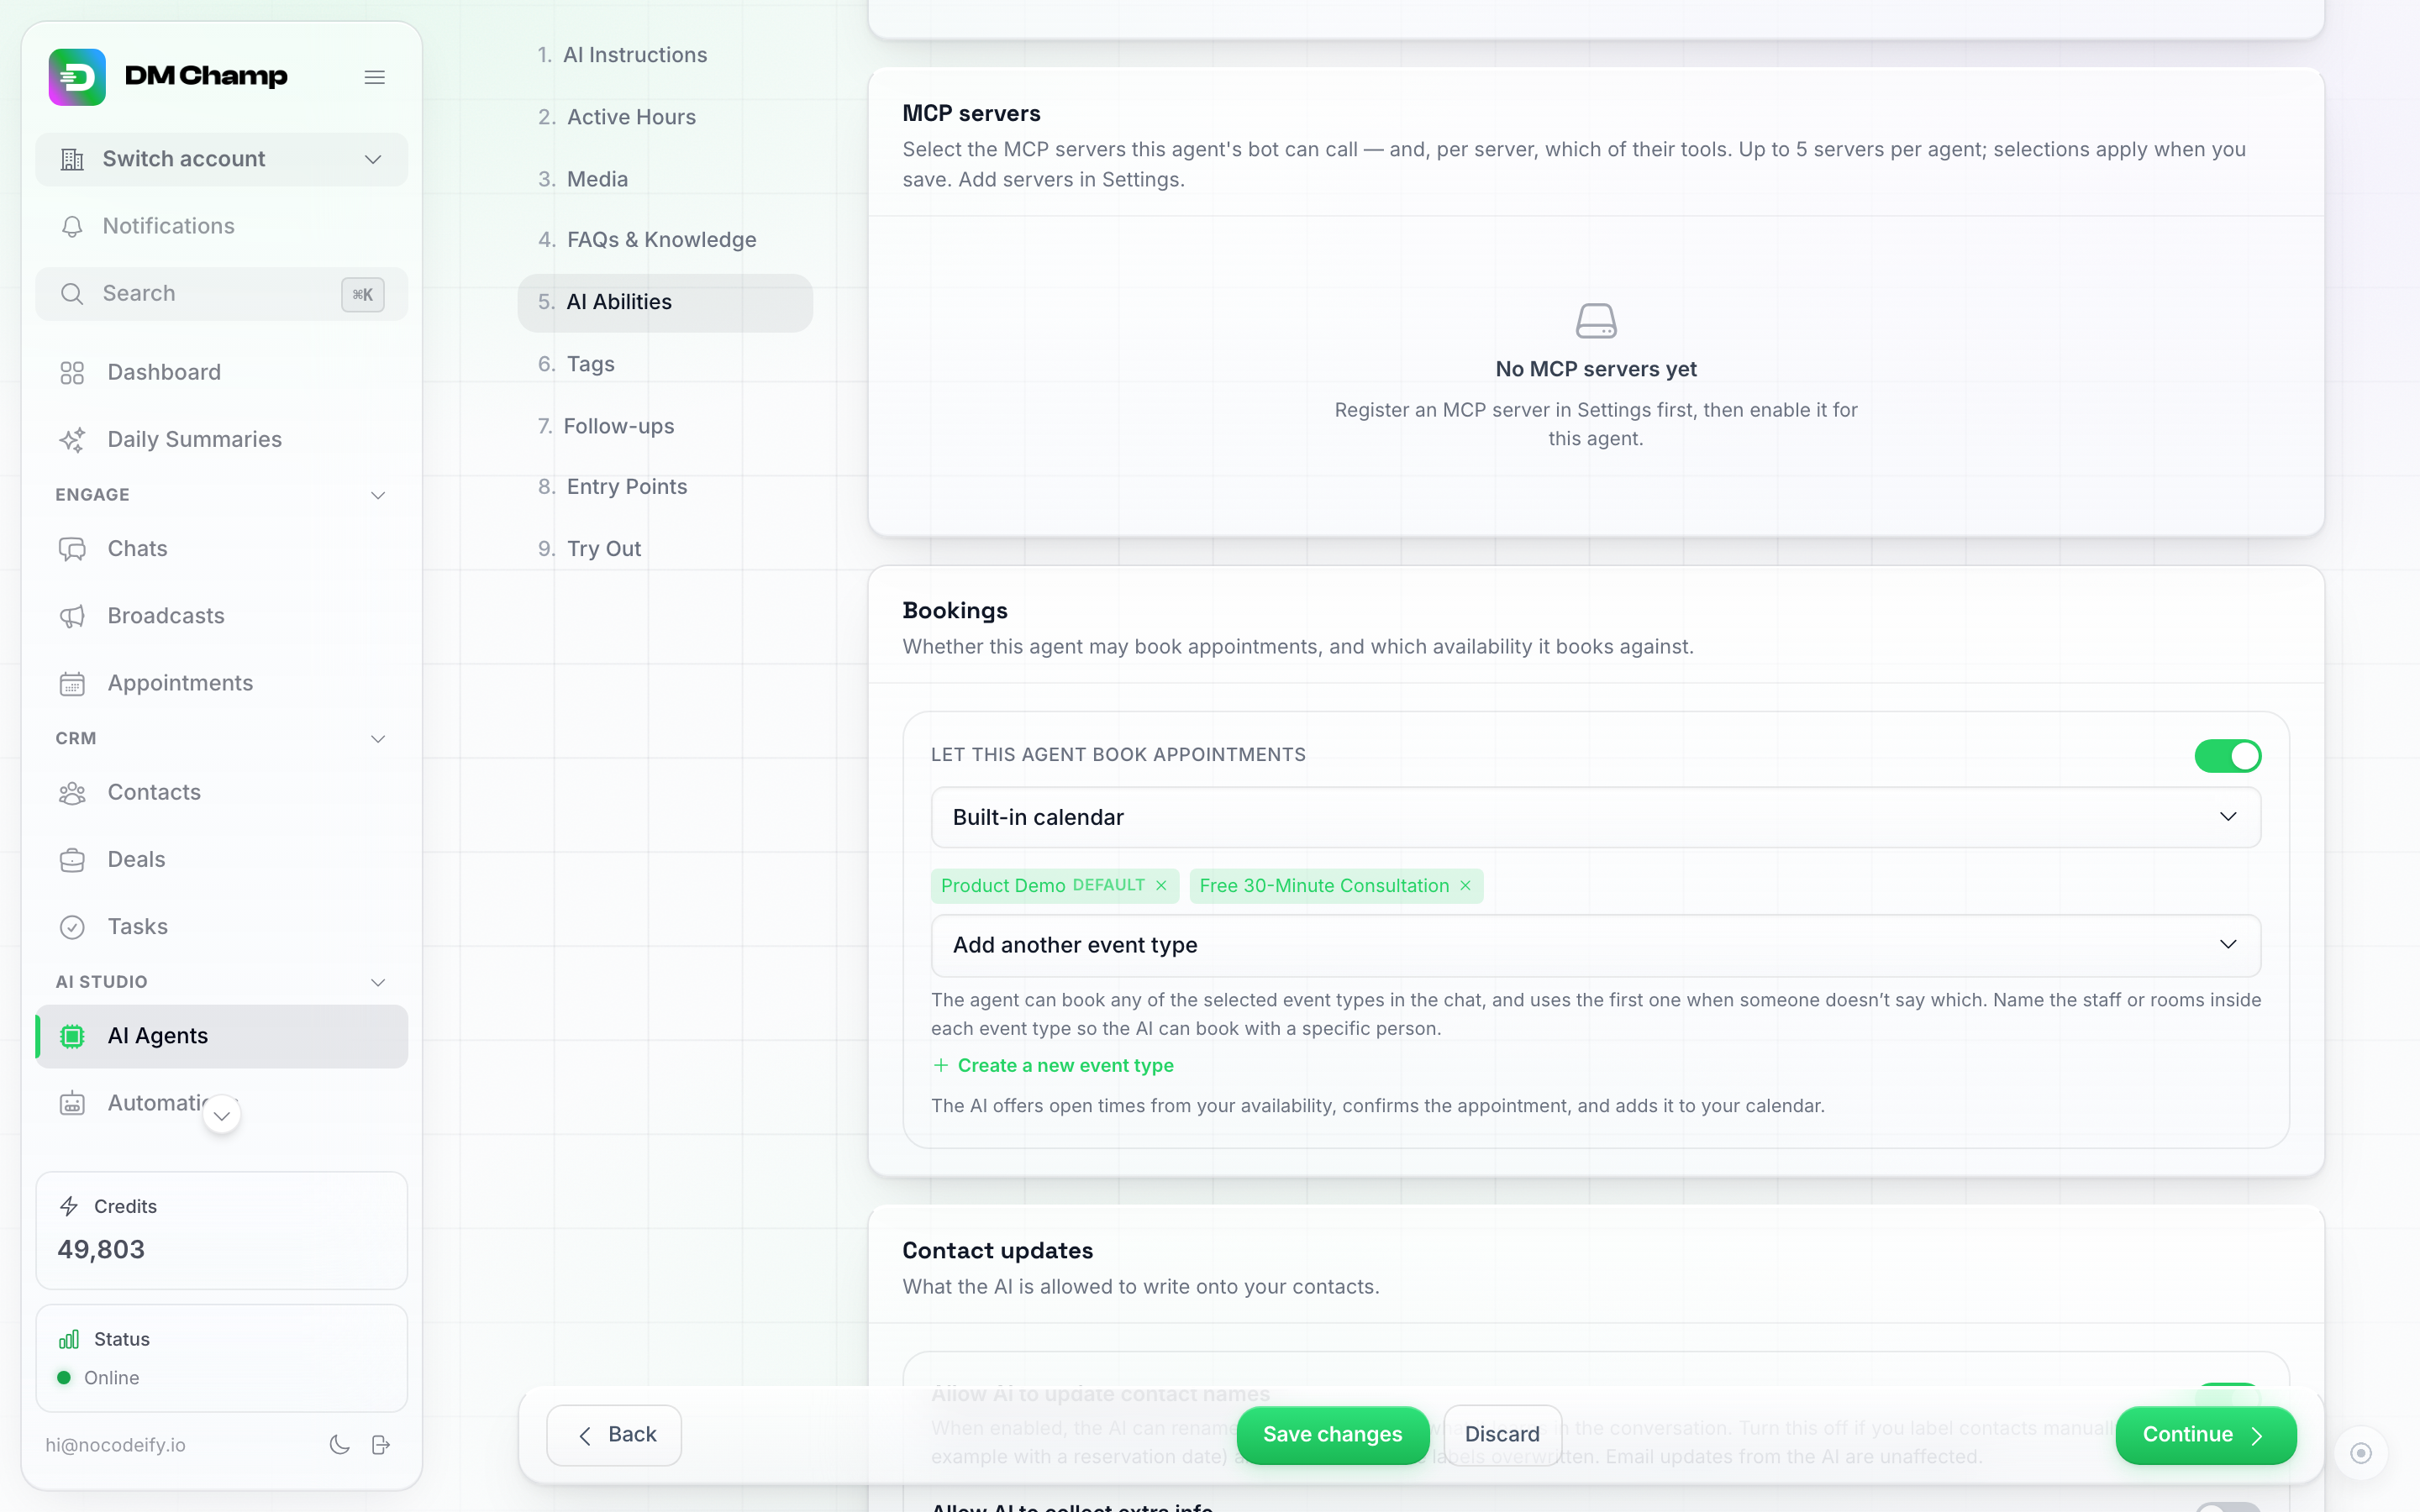Image resolution: width=2420 pixels, height=1512 pixels.
Task: Click the Back button
Action: click(x=614, y=1435)
